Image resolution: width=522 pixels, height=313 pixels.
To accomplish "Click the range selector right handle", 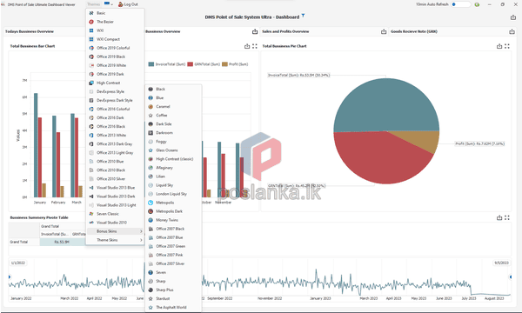I will [511, 276].
